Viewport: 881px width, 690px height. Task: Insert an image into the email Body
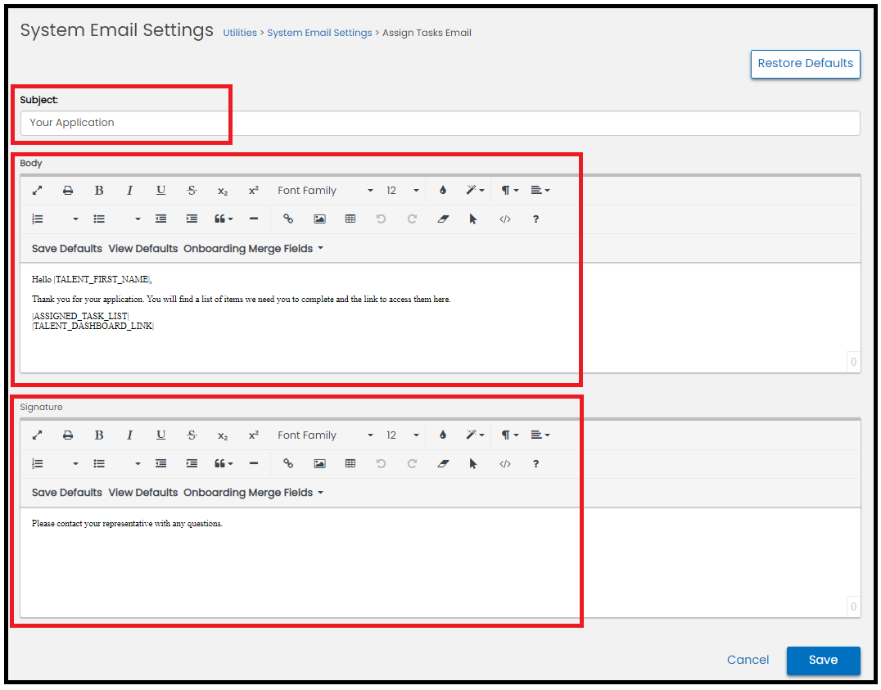point(319,219)
